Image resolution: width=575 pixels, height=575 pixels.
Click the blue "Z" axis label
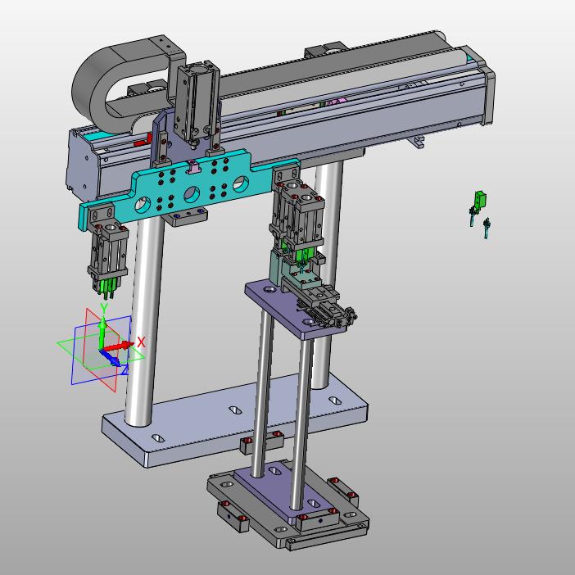(x=125, y=370)
